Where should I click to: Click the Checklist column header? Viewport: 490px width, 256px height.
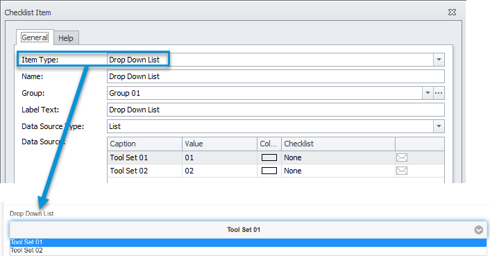pyautogui.click(x=339, y=144)
